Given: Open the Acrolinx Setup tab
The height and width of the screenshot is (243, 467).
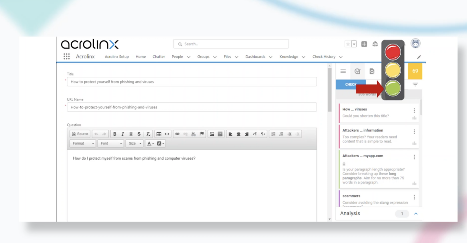Looking at the screenshot, I should (x=117, y=57).
